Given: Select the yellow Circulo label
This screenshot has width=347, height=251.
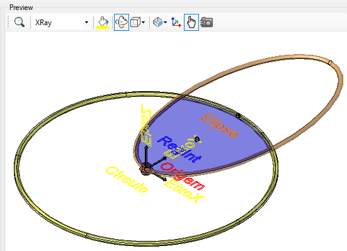Looking at the screenshot, I should coord(127,179).
